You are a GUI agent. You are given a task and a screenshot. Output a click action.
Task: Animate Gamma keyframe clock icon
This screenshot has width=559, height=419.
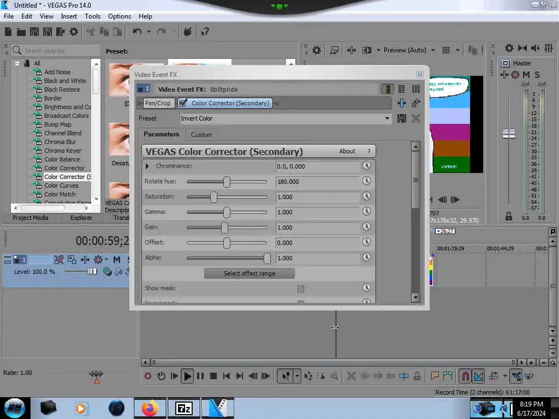366,212
